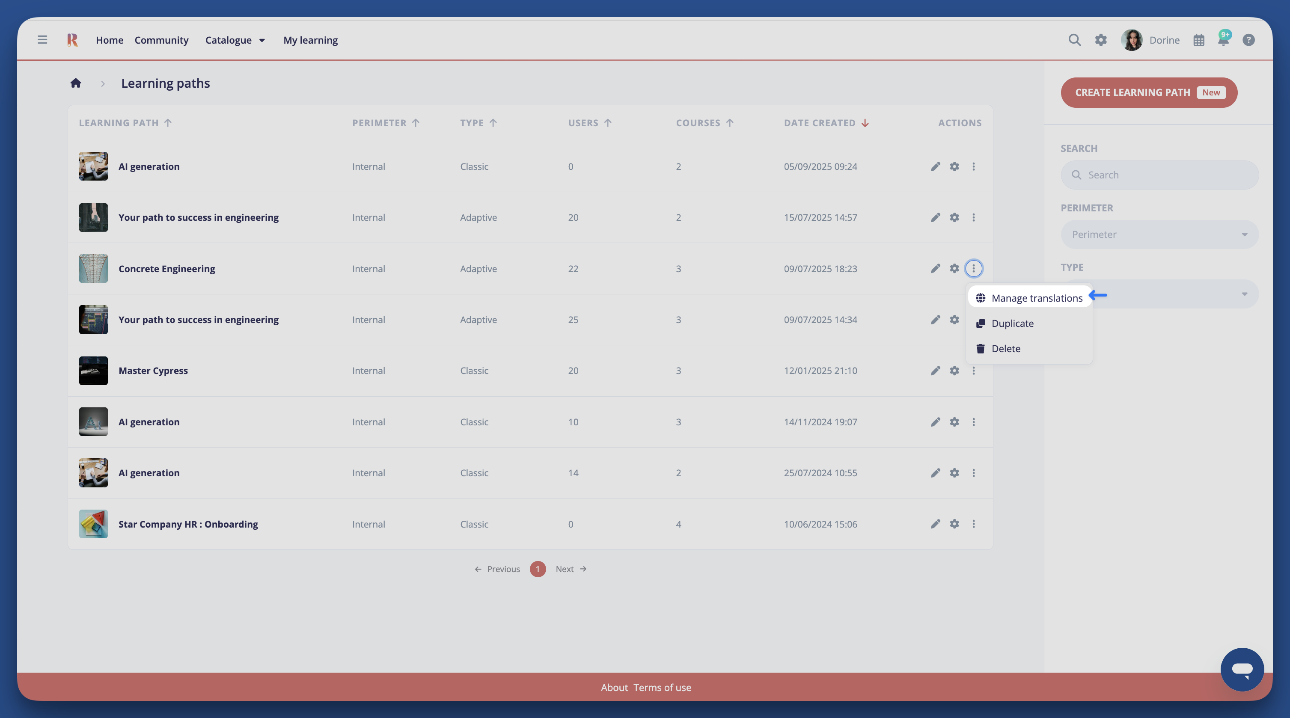This screenshot has height=718, width=1290.
Task: Open the calendar icon in header
Action: (x=1198, y=40)
